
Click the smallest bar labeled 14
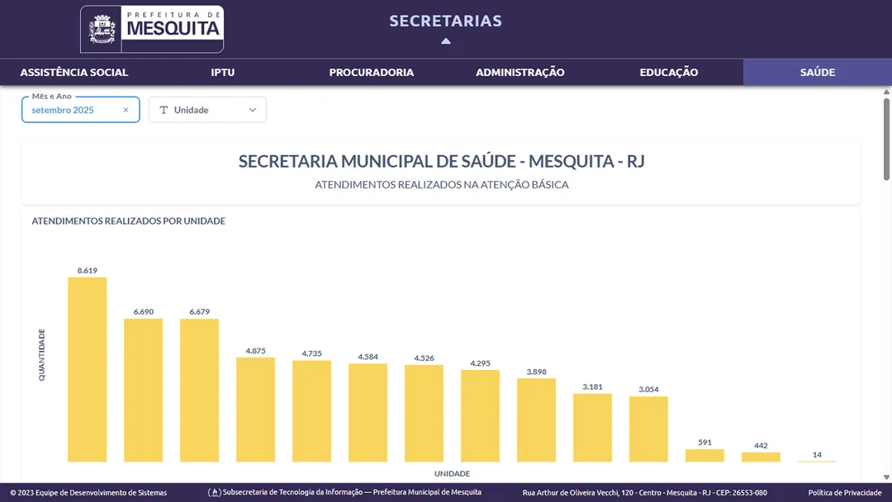click(x=817, y=460)
